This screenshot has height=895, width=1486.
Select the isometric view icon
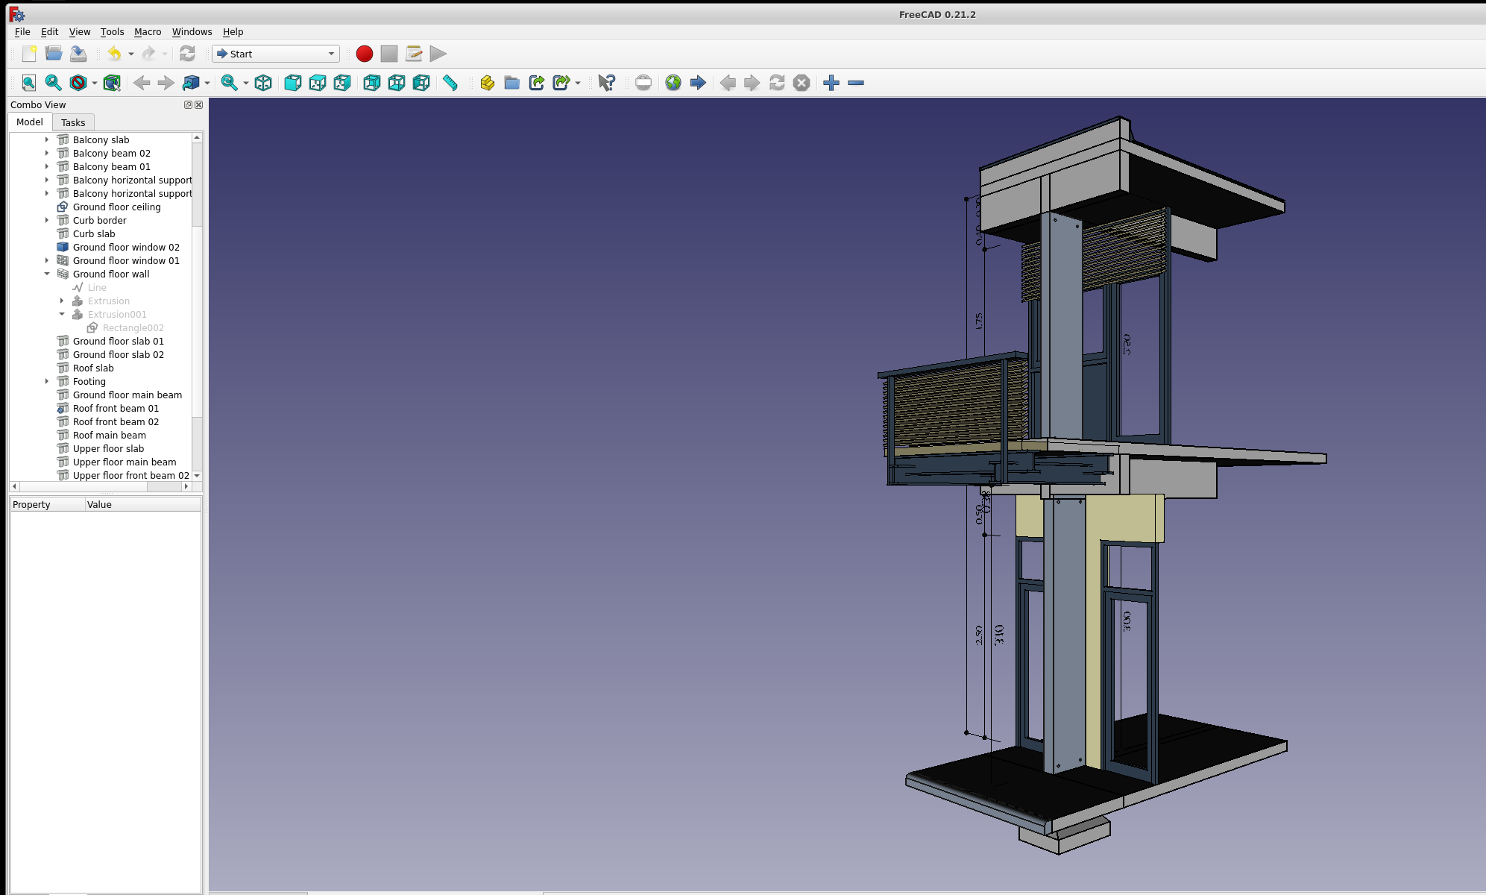pos(263,83)
